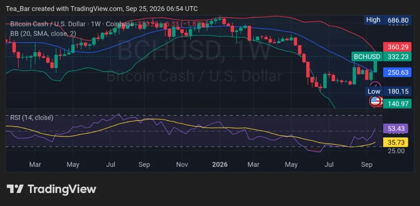
Task: Click the 25.00 RSI scale level
Action: [396, 151]
